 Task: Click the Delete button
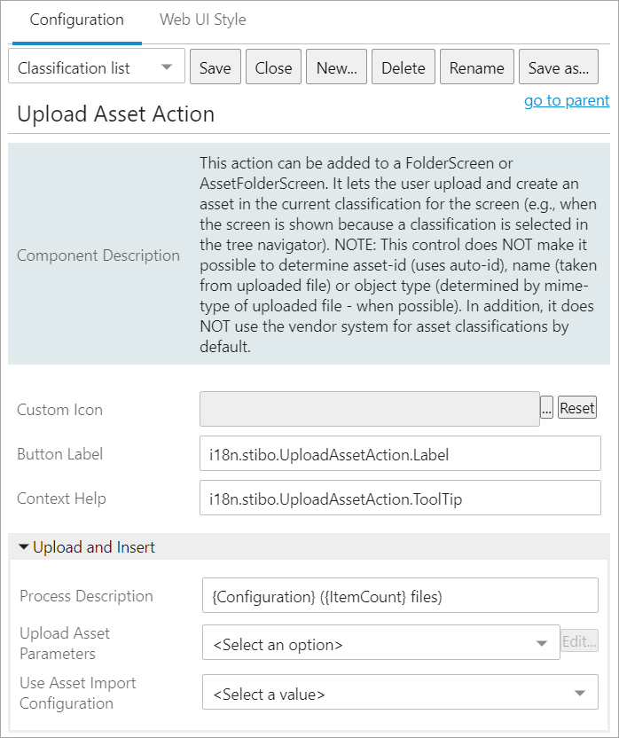click(403, 67)
